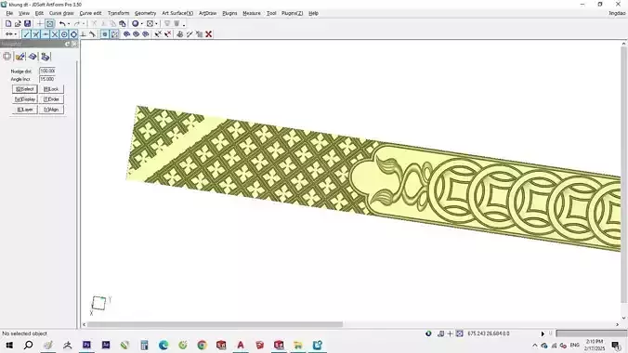Viewport: 628px width, 353px height.
Task: Click the pencil measure icon in toolbar
Action: point(190,34)
